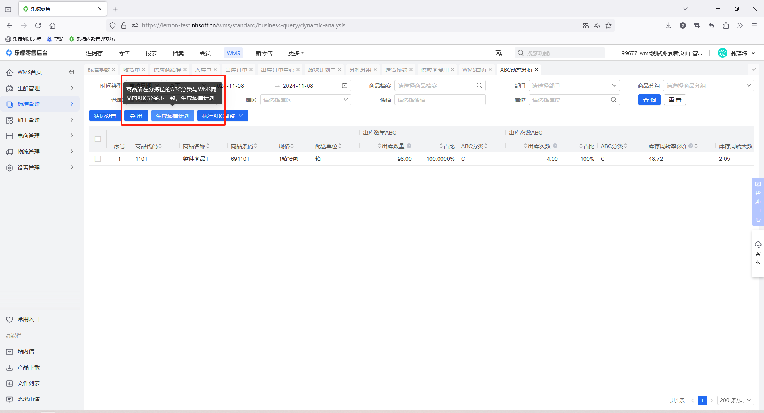Expand the open tabs list chevron
Image resolution: width=764 pixels, height=413 pixels.
coord(753,69)
